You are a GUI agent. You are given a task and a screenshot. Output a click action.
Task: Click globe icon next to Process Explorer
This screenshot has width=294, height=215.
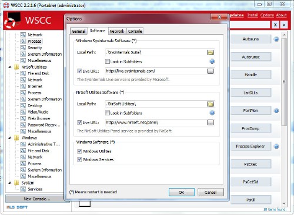tap(276, 146)
